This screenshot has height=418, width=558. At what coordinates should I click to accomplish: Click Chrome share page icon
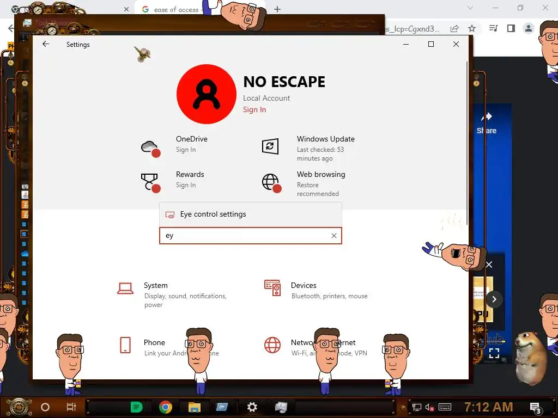point(454,29)
